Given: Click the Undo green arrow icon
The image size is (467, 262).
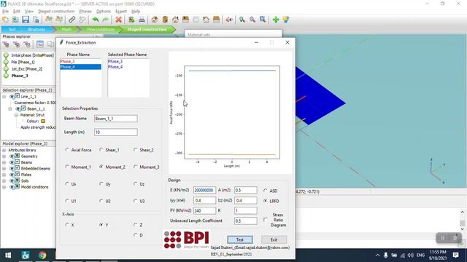Looking at the screenshot, I should click(96, 20).
